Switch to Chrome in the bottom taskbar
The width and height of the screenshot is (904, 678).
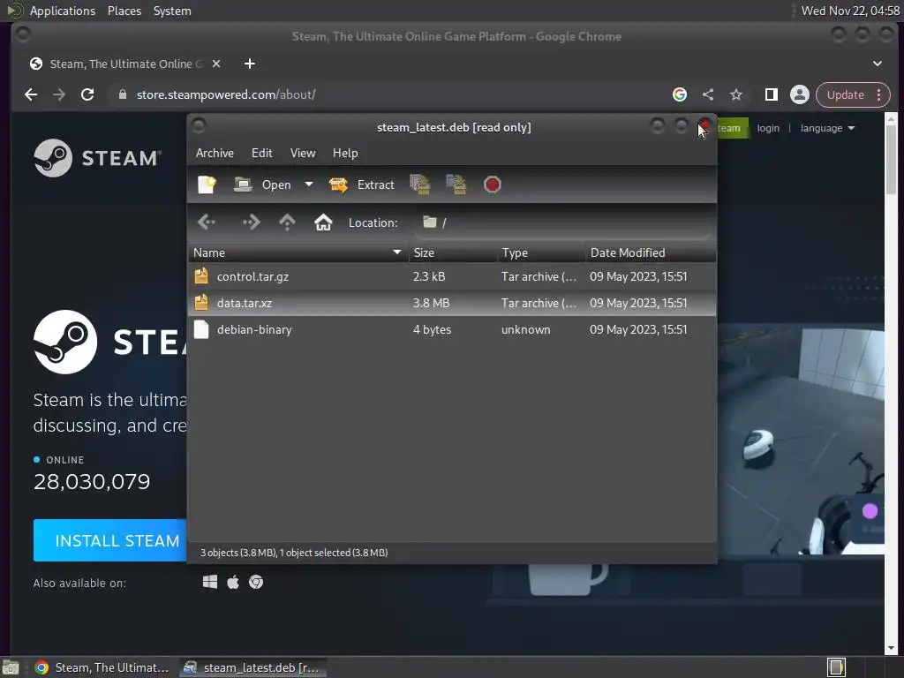(x=102, y=667)
